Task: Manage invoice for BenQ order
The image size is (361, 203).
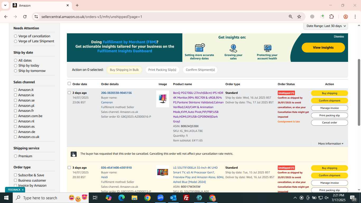Action: [330, 108]
